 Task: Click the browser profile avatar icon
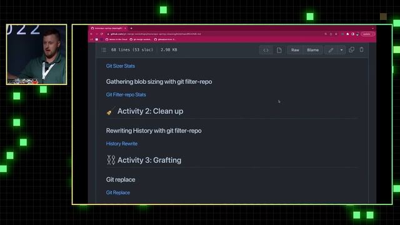(357, 34)
